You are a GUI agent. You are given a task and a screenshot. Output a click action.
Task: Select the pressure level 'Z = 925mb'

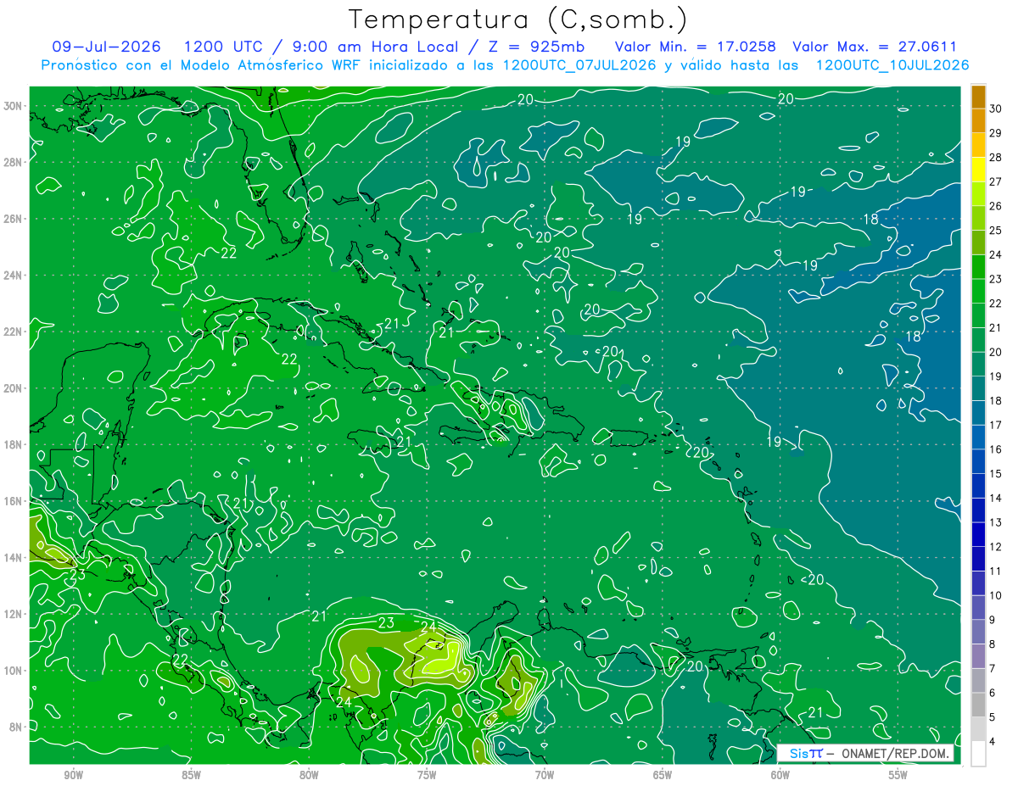click(x=533, y=47)
